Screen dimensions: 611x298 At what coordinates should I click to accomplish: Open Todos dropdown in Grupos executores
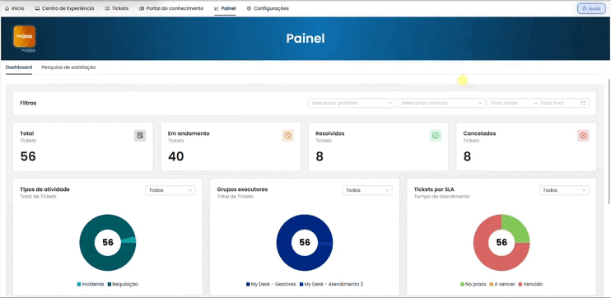(367, 190)
